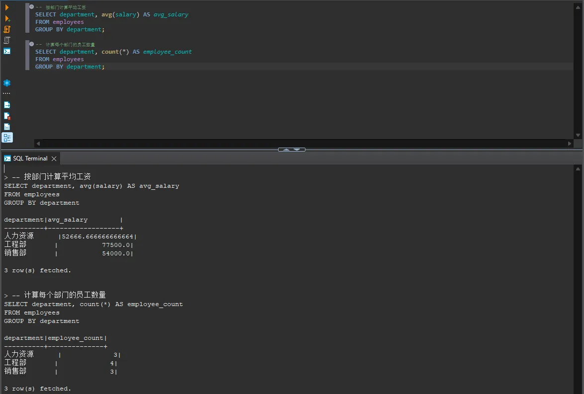Place cursor on avg_salary alias in editor

click(x=171, y=14)
